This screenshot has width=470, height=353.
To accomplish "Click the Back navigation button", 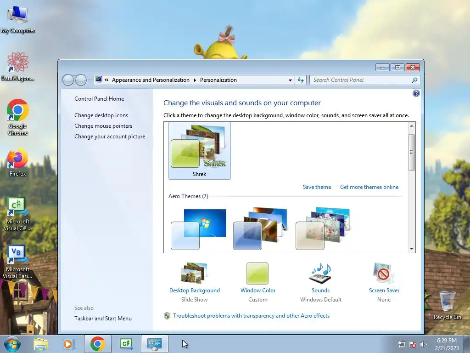I will pyautogui.click(x=68, y=80).
